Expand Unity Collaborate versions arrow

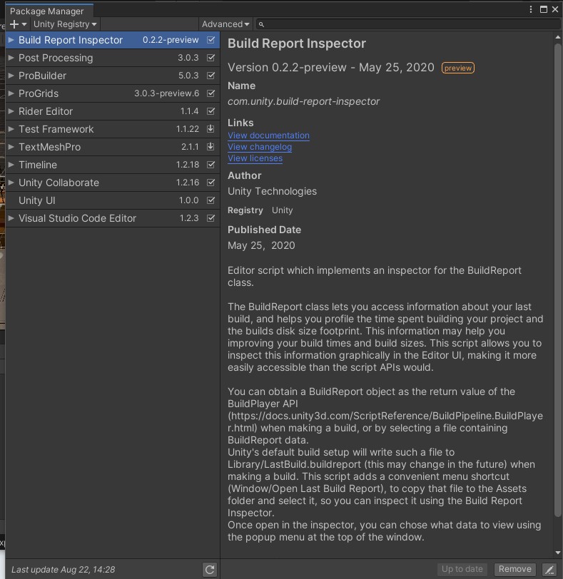point(11,183)
